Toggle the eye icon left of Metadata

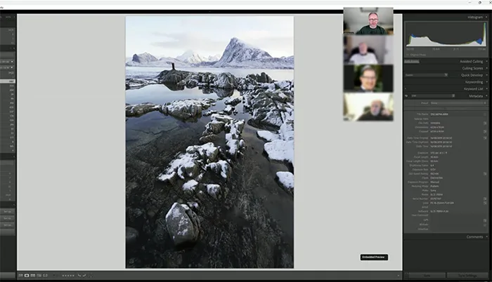click(407, 95)
